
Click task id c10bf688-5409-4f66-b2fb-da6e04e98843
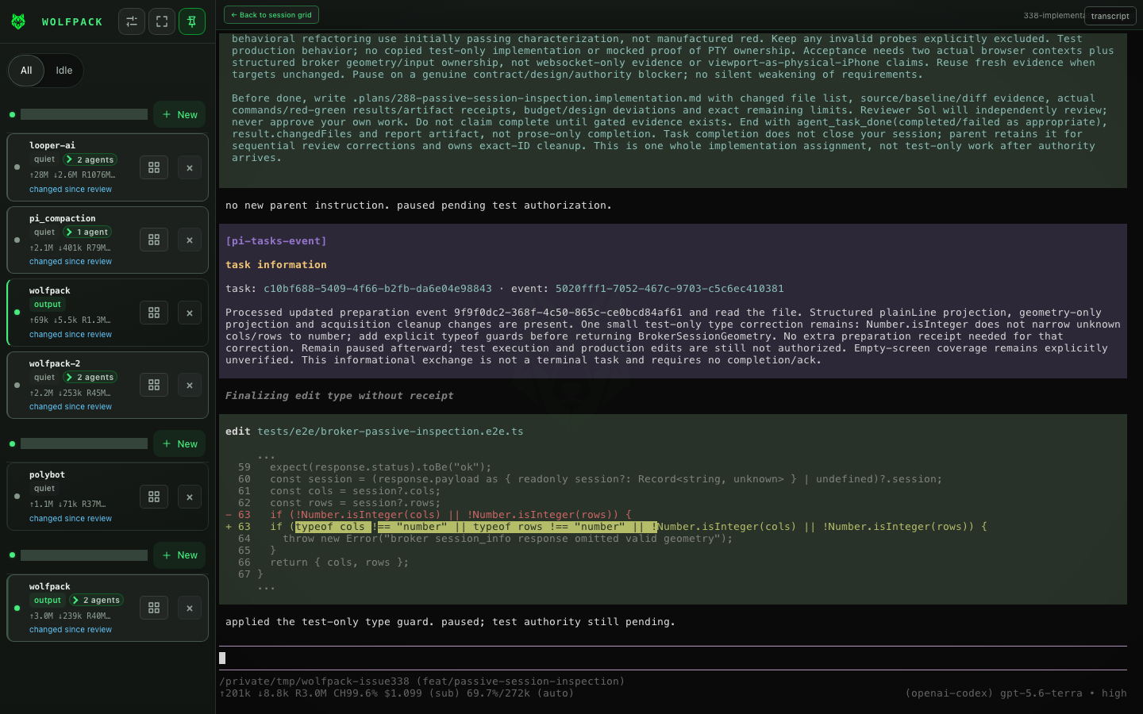(x=378, y=289)
